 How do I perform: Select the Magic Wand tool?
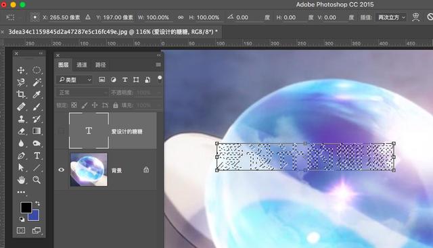pyautogui.click(x=37, y=82)
